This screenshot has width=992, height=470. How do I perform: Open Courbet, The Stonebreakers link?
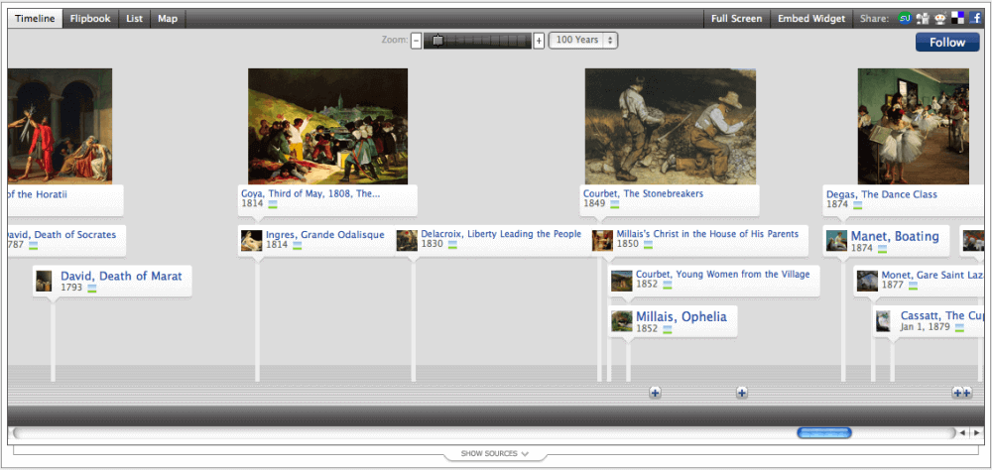(x=643, y=193)
